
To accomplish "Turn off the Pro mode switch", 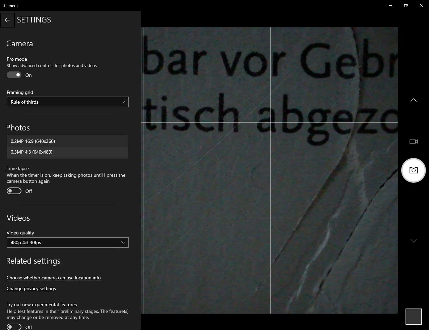I will click(14, 75).
